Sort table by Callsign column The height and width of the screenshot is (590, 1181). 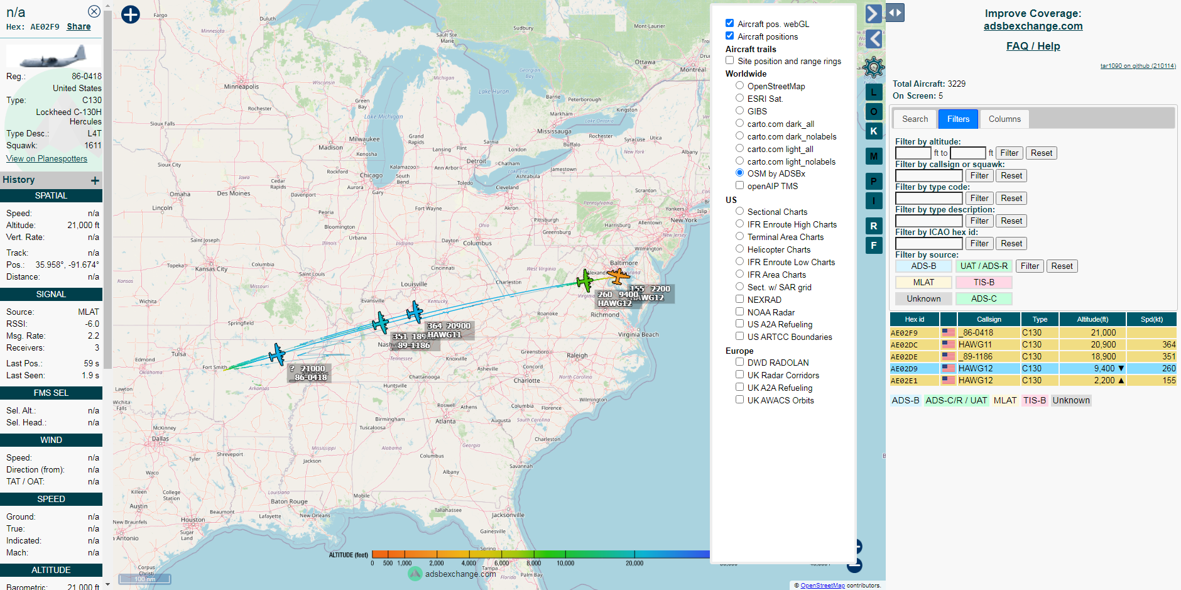pyautogui.click(x=989, y=319)
